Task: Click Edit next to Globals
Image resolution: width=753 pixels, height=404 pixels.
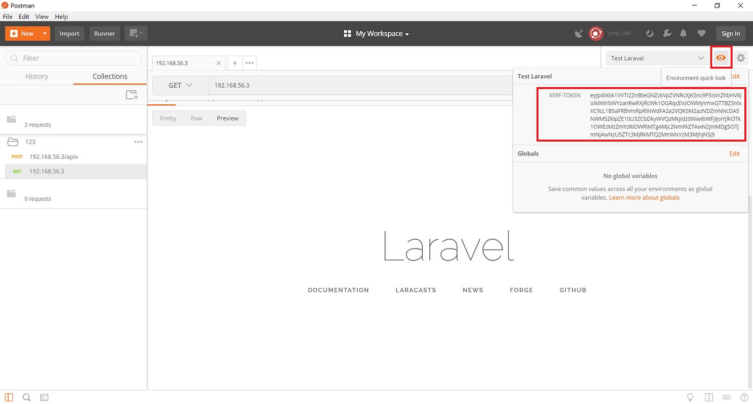Action: point(734,153)
